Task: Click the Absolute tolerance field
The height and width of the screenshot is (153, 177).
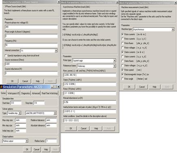Action: [51, 125]
